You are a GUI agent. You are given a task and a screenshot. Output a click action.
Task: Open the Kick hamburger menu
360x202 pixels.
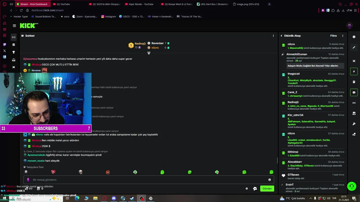[x=14, y=26]
